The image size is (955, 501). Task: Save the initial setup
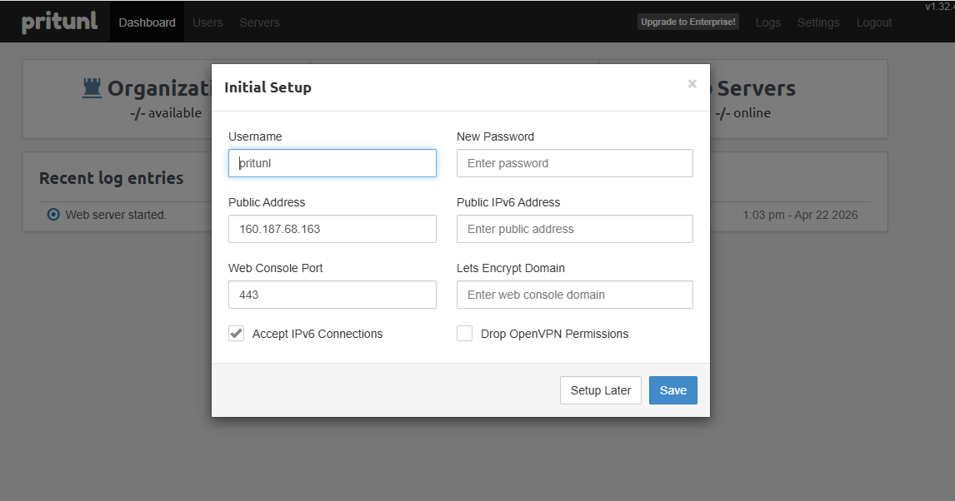pyautogui.click(x=673, y=390)
